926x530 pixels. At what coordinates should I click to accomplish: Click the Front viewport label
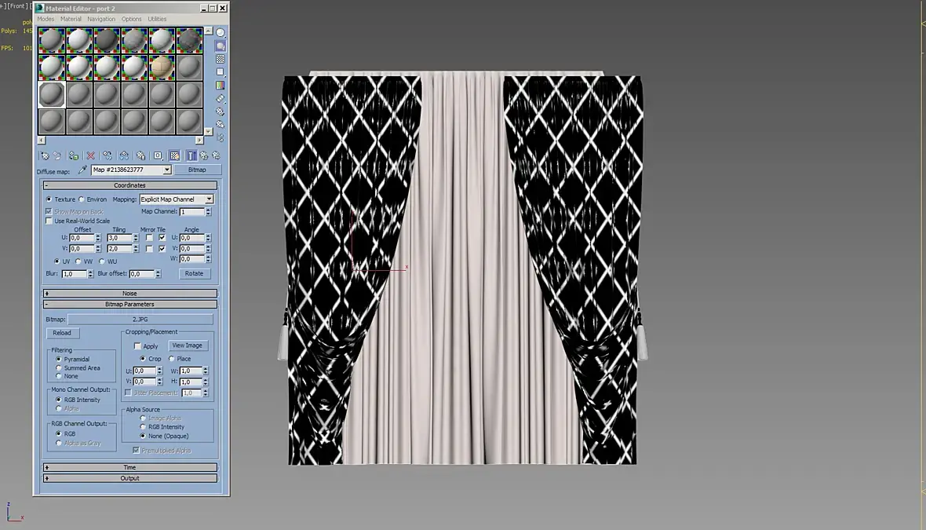click(18, 6)
